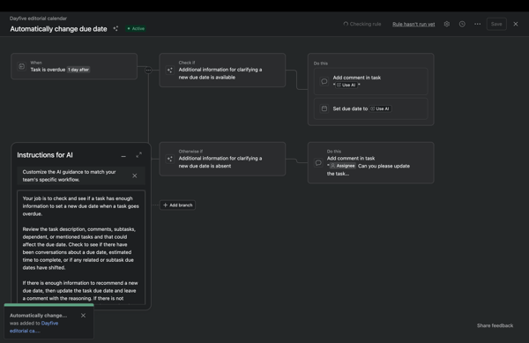This screenshot has height=343, width=529.
Task: Click the Save button
Action: click(496, 24)
